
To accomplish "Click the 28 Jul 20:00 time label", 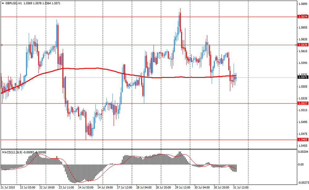I will [163, 187].
